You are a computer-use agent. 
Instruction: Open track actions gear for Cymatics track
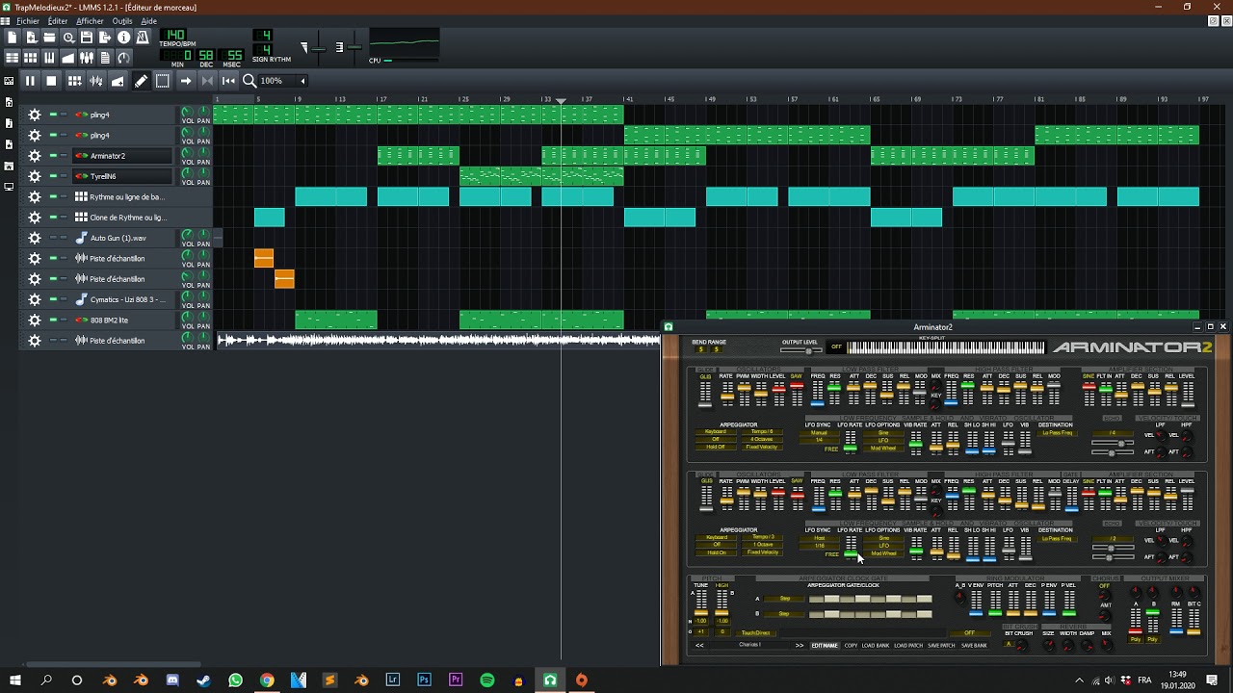(35, 299)
